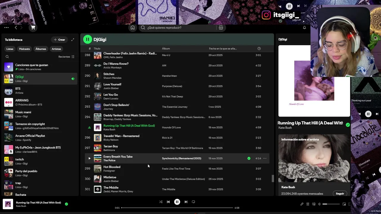This screenshot has width=381, height=214.
Task: Open the lyrics microphone icon
Action: (302, 204)
